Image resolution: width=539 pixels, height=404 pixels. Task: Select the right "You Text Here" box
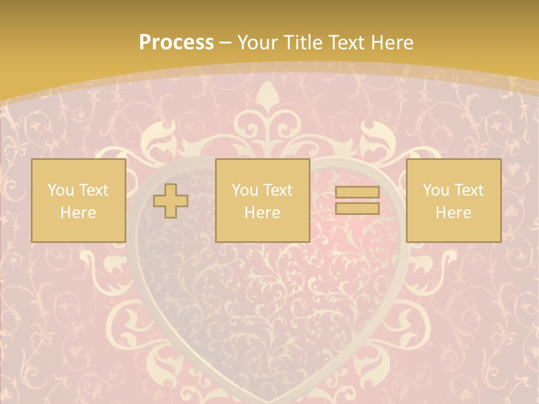coord(454,201)
